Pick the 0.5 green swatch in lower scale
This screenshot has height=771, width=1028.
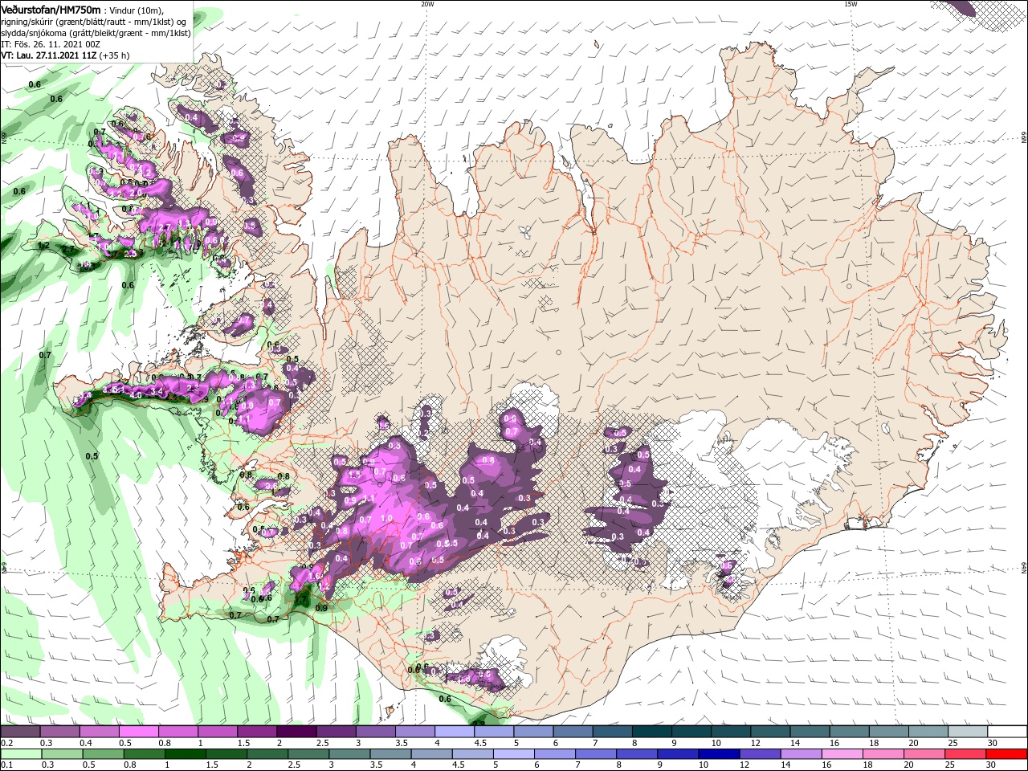(x=104, y=754)
